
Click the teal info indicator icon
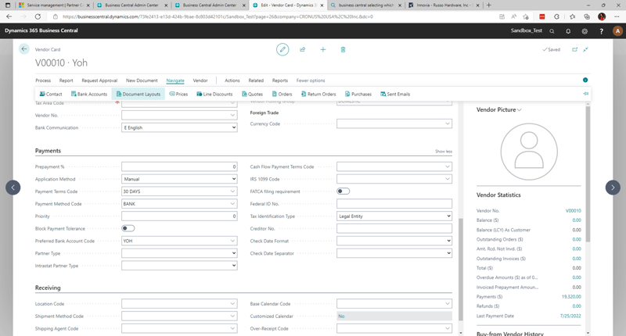click(x=585, y=80)
